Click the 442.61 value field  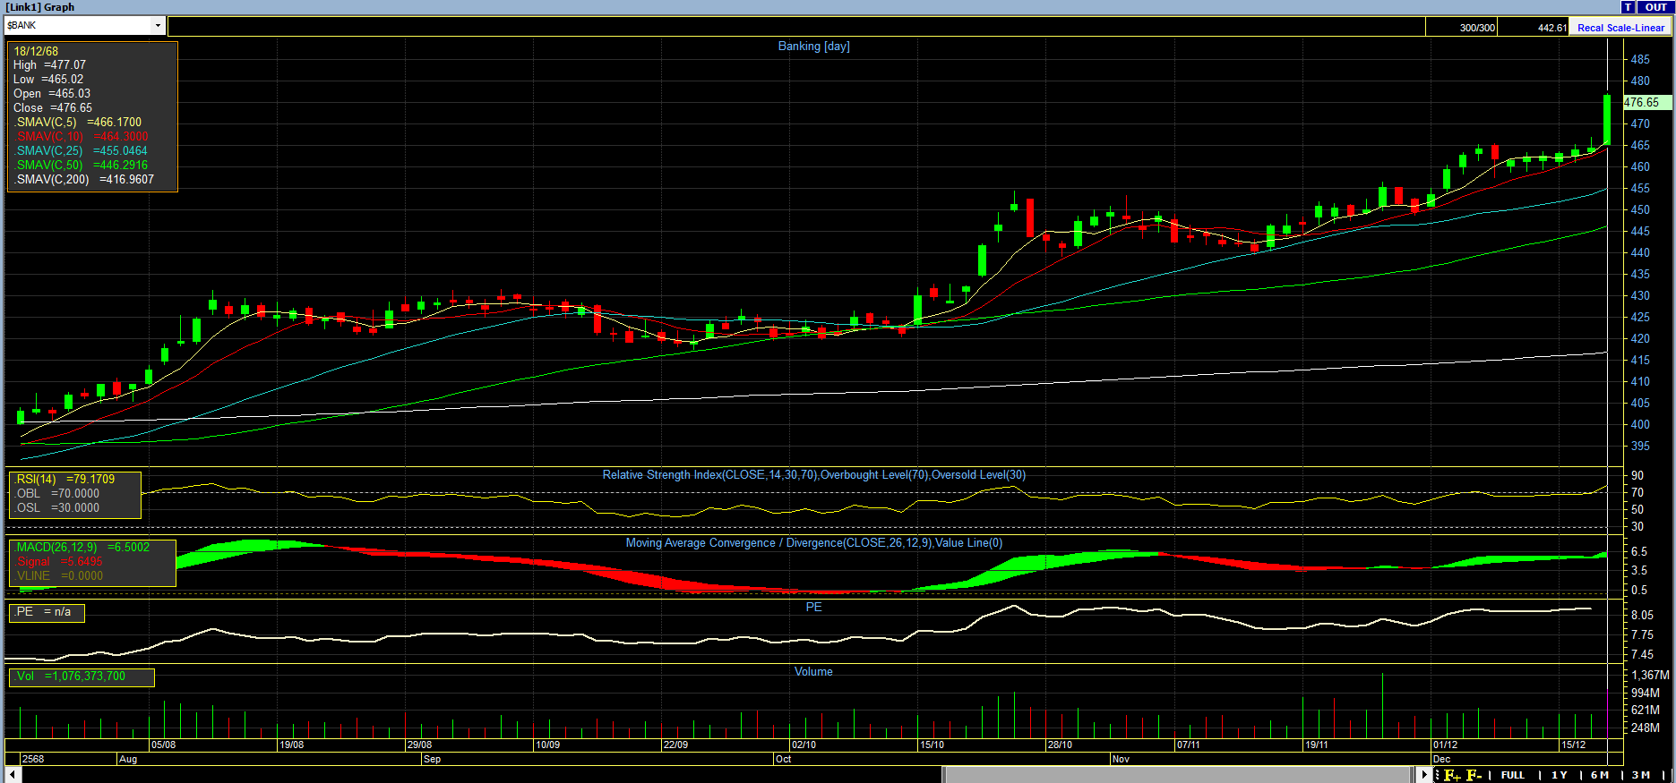point(1533,28)
